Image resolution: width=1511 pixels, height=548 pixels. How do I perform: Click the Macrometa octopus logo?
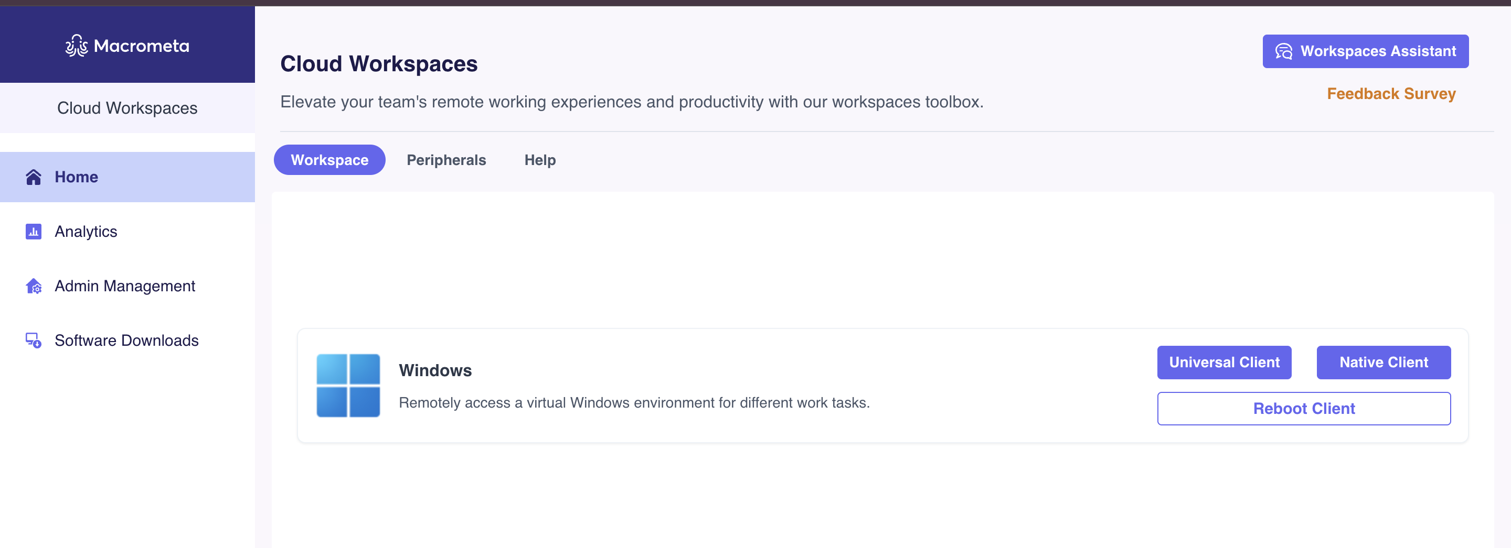click(x=76, y=45)
